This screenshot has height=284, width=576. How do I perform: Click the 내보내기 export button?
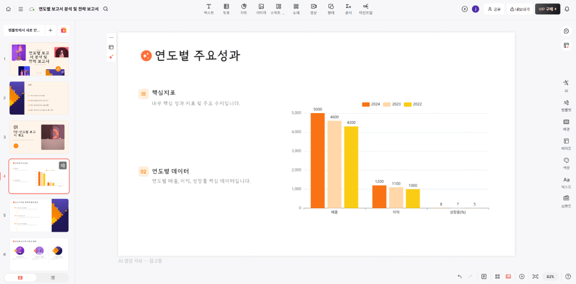tap(520, 9)
